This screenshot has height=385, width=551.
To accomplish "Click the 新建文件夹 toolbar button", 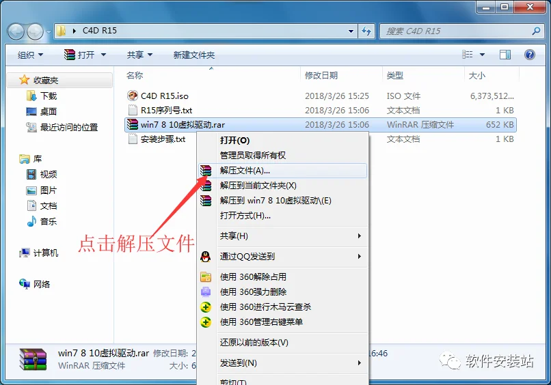I will 194,55.
